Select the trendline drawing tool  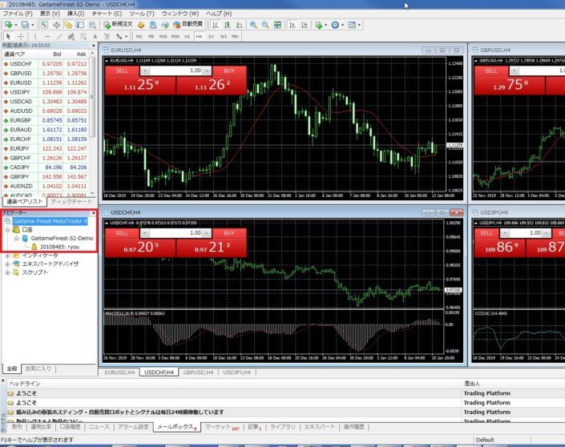59,36
